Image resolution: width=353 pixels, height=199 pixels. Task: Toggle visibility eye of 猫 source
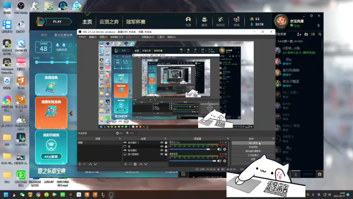(x=161, y=146)
